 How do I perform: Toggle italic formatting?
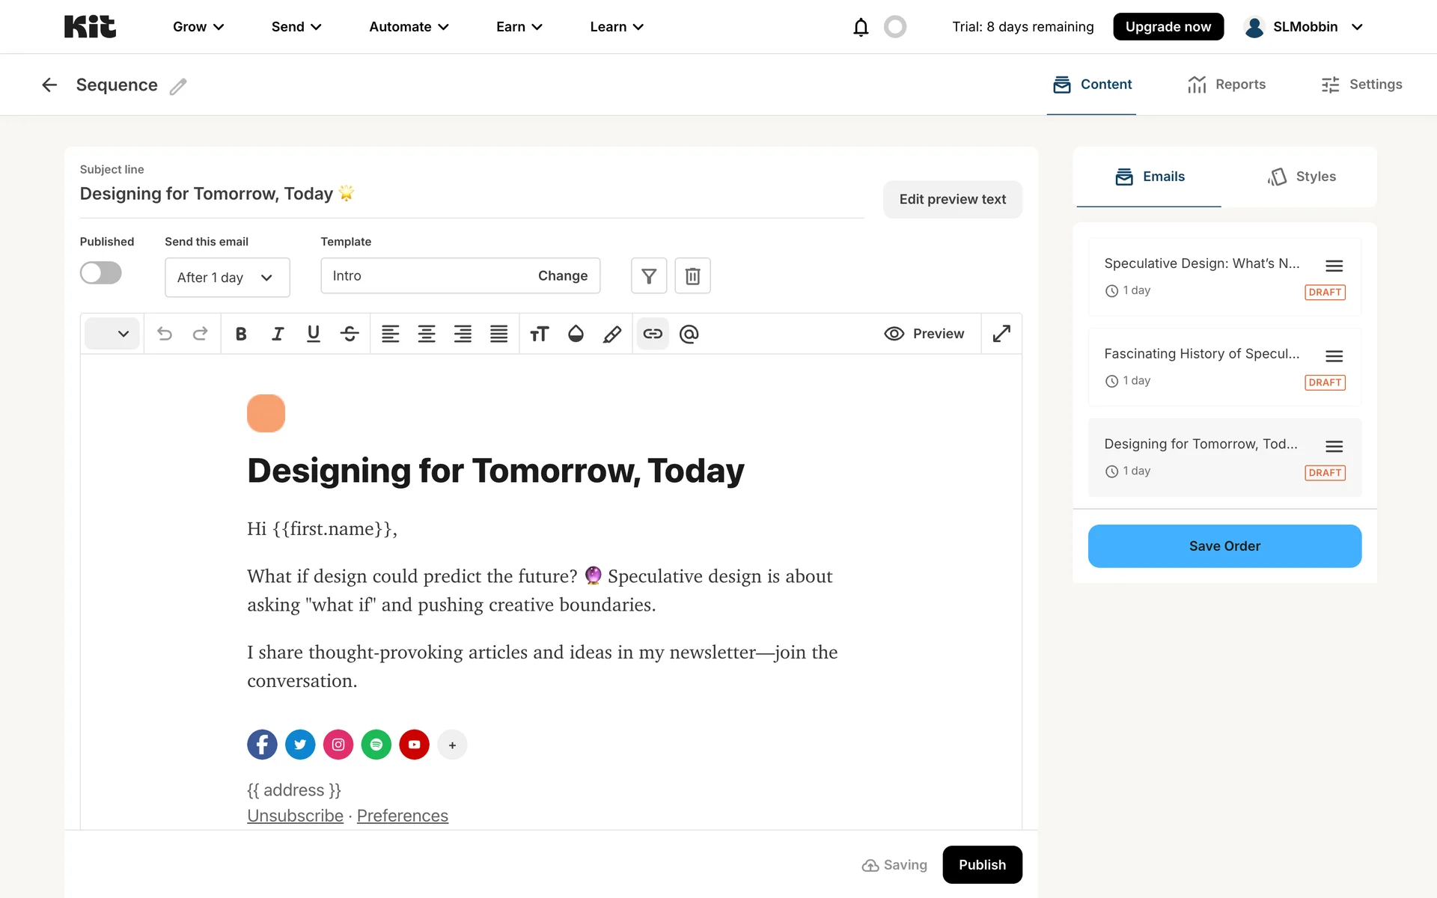278,334
